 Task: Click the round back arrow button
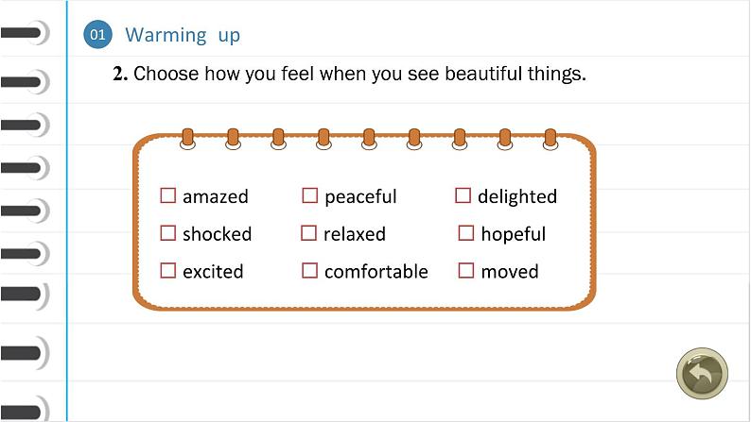[702, 374]
